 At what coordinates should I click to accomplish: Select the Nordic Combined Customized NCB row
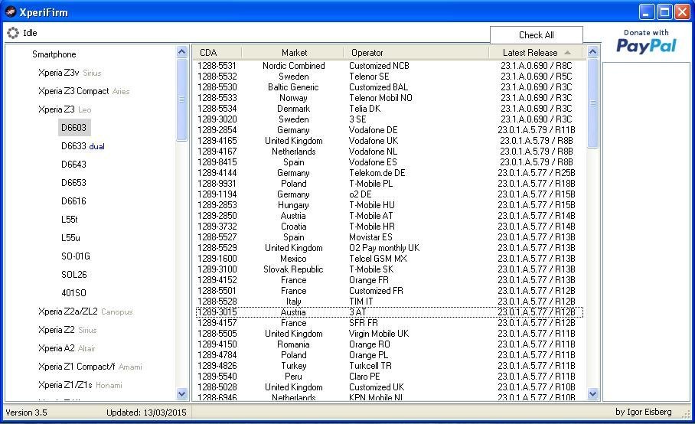click(389, 66)
